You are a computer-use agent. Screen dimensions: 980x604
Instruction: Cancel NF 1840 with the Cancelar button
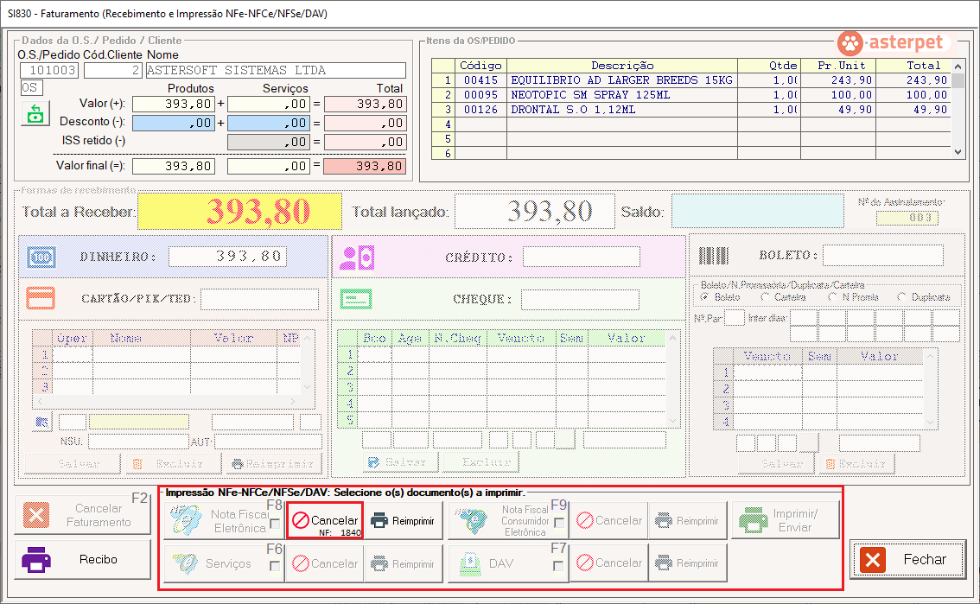[x=325, y=521]
